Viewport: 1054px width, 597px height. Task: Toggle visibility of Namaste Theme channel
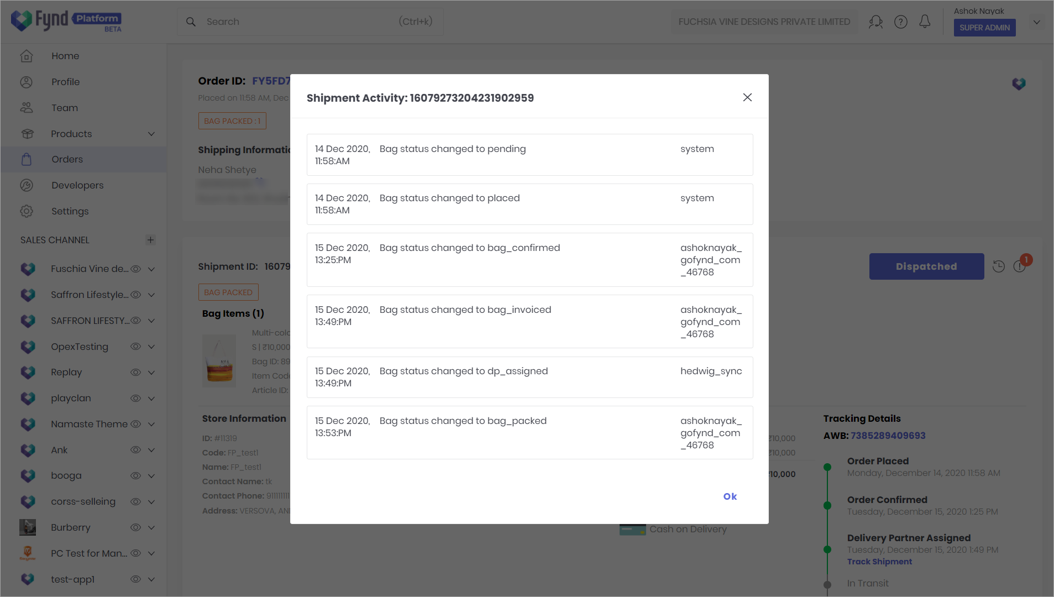click(135, 424)
